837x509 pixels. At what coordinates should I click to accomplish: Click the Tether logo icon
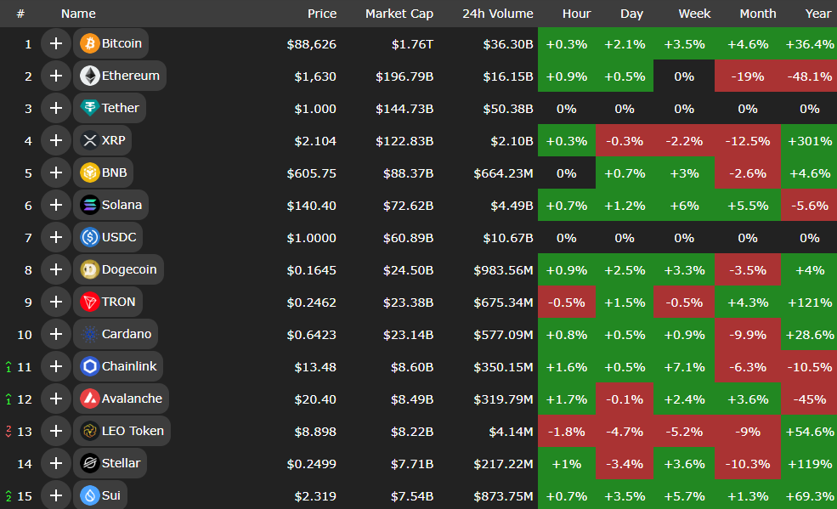coord(89,108)
